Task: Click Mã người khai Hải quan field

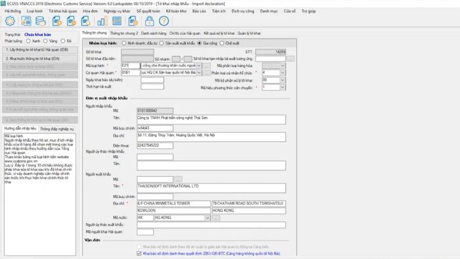Action: (x=145, y=232)
